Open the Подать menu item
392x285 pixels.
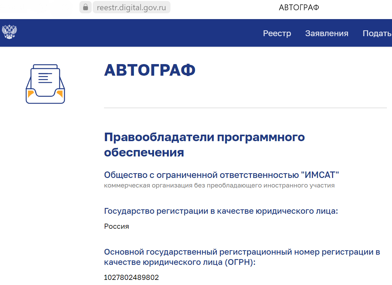pos(377,33)
